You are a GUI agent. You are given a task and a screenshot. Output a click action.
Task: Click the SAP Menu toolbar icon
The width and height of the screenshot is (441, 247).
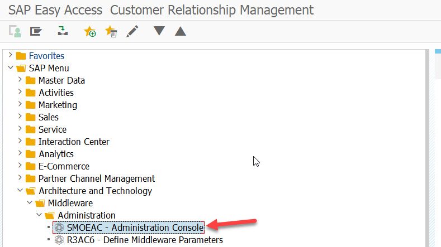click(x=36, y=32)
